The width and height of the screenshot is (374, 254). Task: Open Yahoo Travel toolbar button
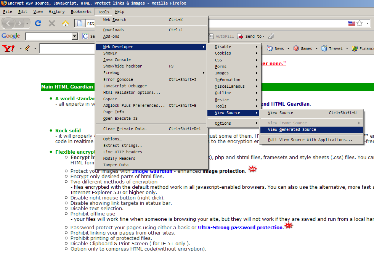pyautogui.click(x=332, y=48)
